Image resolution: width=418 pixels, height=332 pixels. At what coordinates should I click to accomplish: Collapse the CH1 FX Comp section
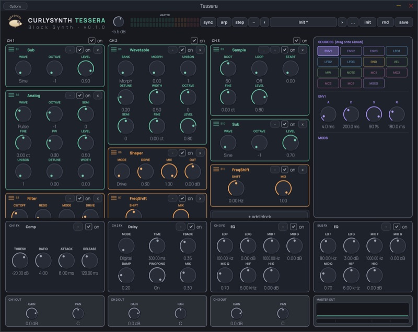click(x=78, y=227)
